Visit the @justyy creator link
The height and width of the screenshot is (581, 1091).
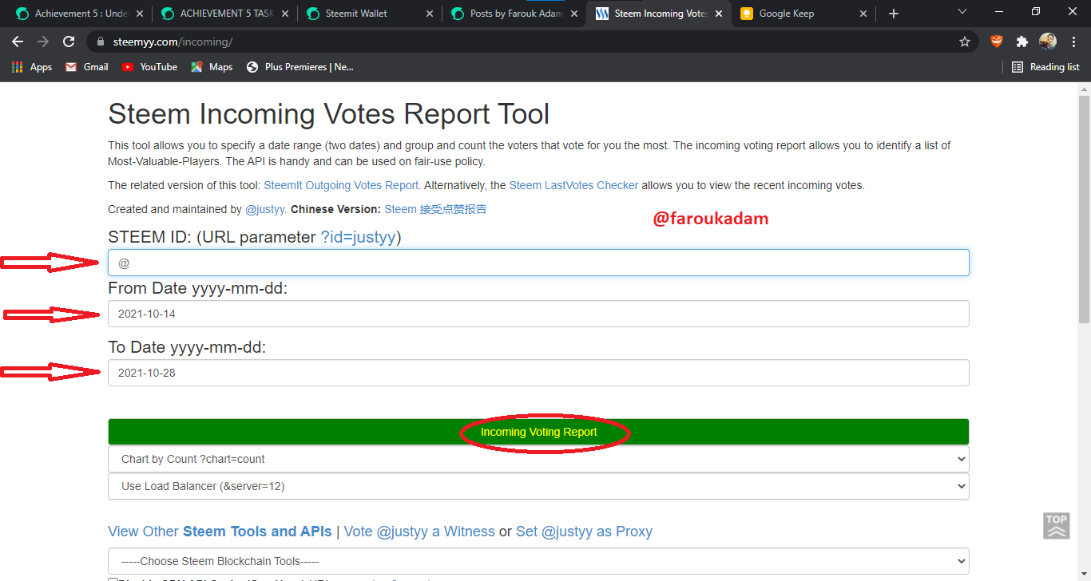(265, 209)
